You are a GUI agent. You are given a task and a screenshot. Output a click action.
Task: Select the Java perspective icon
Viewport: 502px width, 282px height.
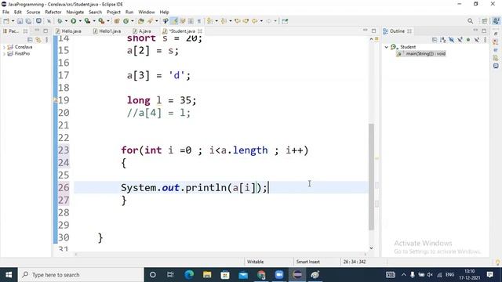(x=496, y=21)
